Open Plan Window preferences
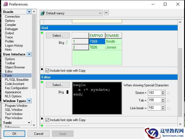 tap(13, 118)
